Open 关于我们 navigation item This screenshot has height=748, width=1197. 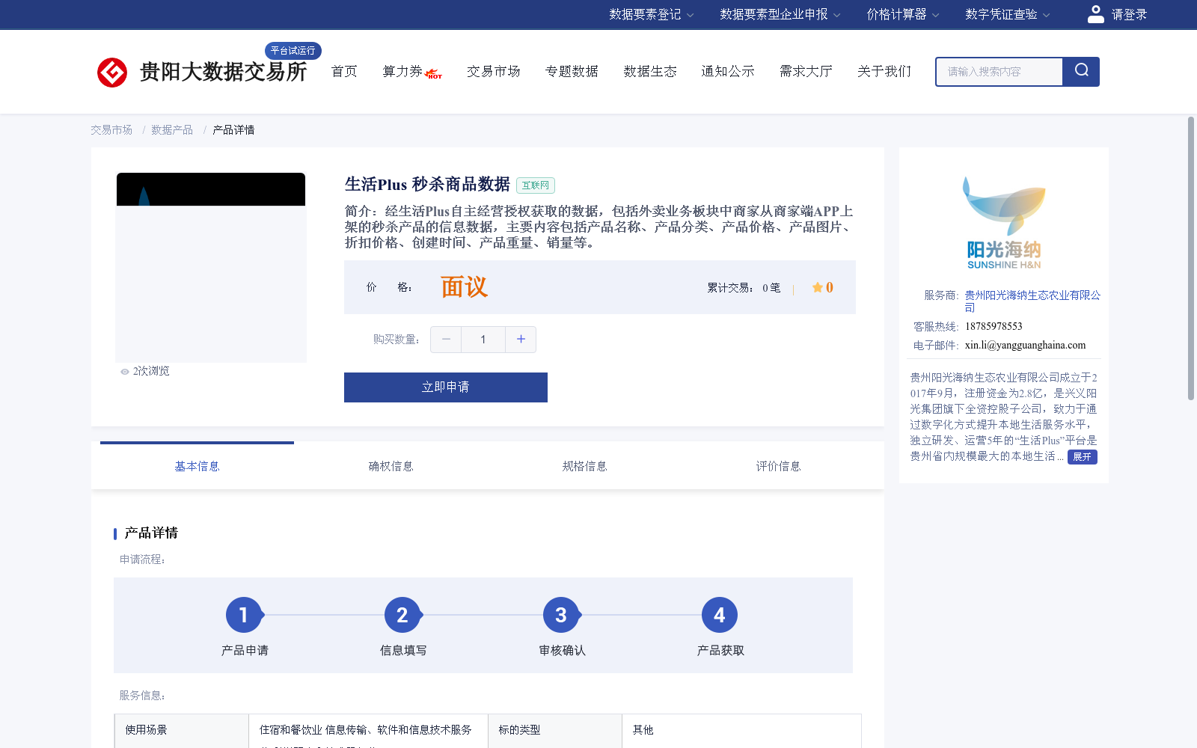(x=884, y=72)
